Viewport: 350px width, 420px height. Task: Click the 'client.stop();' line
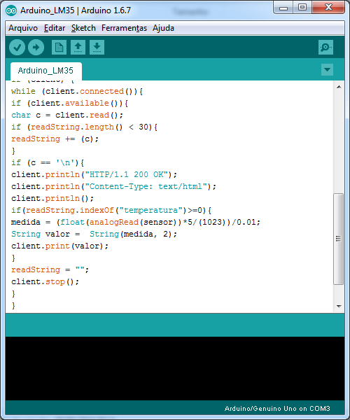[45, 282]
